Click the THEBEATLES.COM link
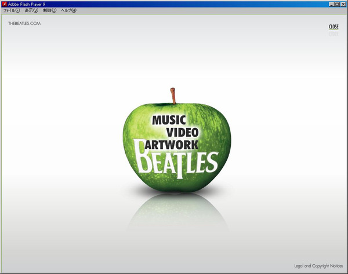 pyautogui.click(x=24, y=24)
